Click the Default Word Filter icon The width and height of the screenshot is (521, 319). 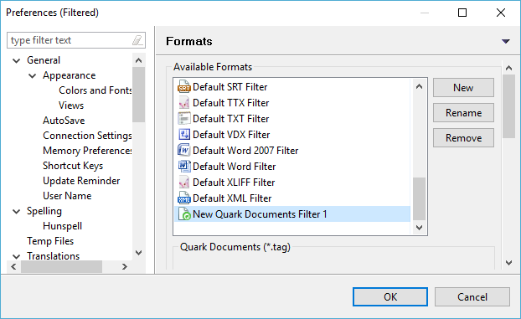[x=183, y=166]
